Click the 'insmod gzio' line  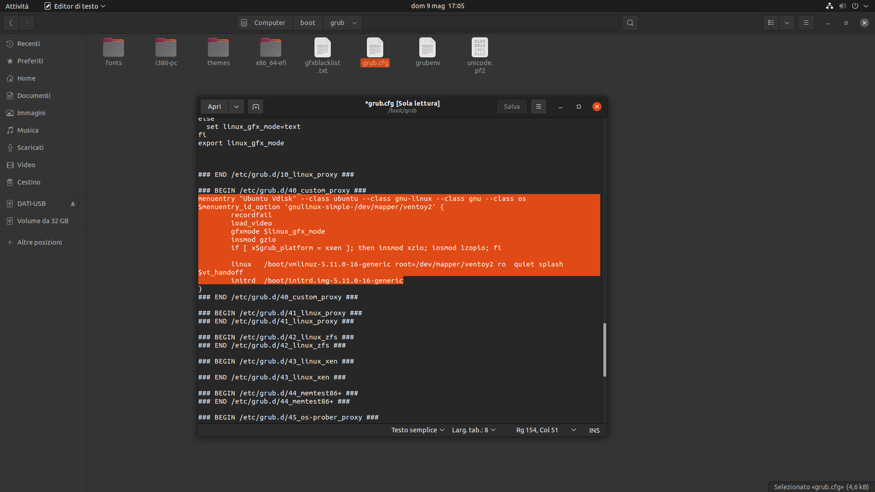253,240
